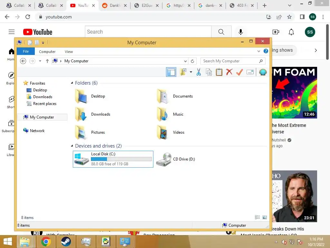Collapse the Folders (6) group
This screenshot has width=330, height=248.
click(x=72, y=83)
